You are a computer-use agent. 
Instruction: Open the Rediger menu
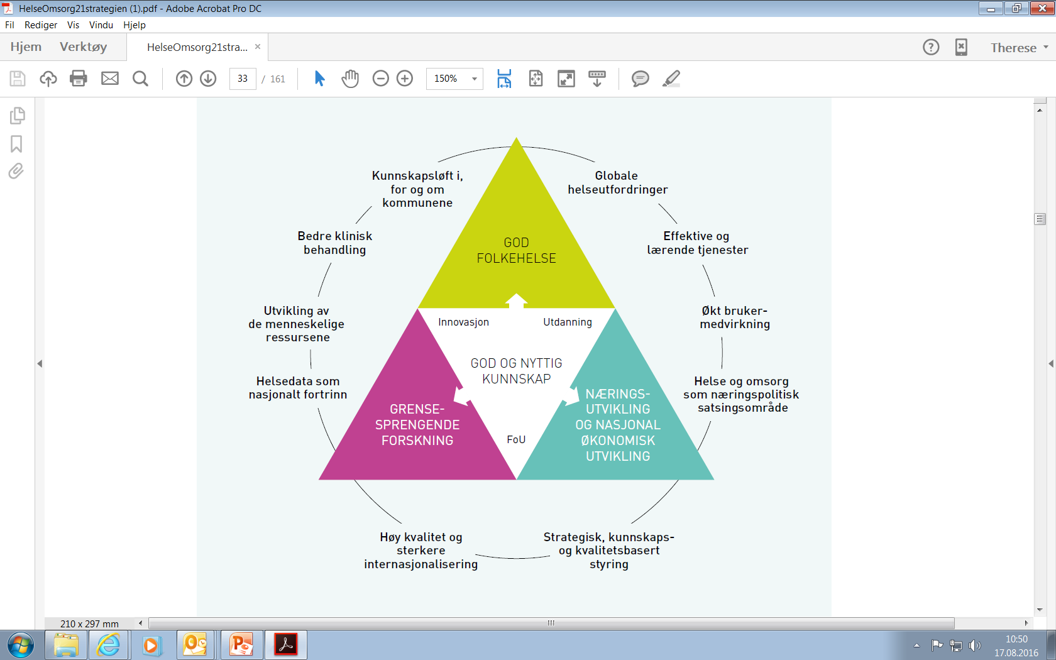pyautogui.click(x=41, y=25)
